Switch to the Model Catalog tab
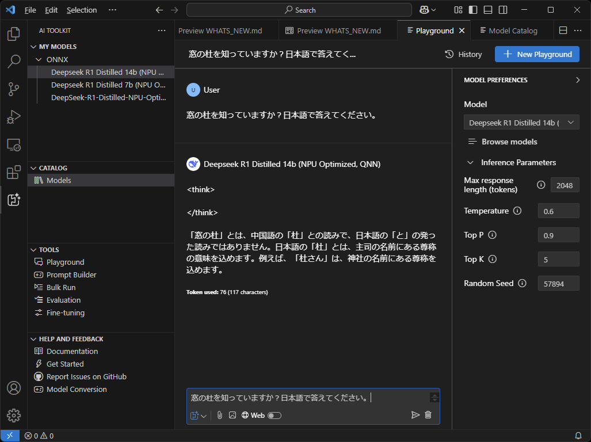The width and height of the screenshot is (591, 442). click(x=512, y=30)
